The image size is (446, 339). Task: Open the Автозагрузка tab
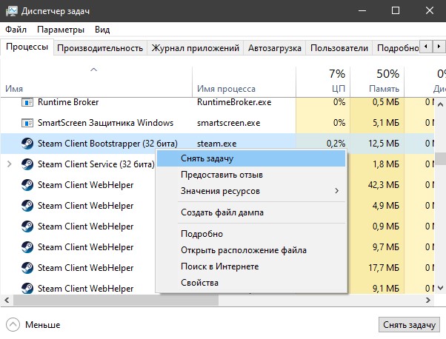pyautogui.click(x=274, y=48)
